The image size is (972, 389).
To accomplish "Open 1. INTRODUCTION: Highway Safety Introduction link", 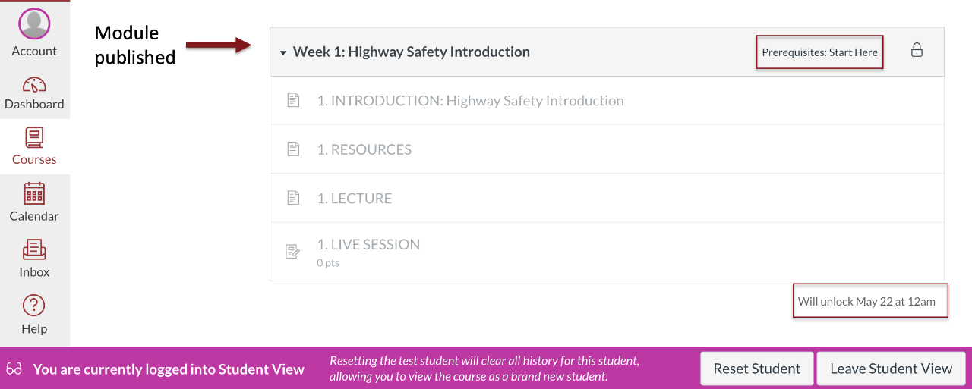I will pyautogui.click(x=470, y=101).
